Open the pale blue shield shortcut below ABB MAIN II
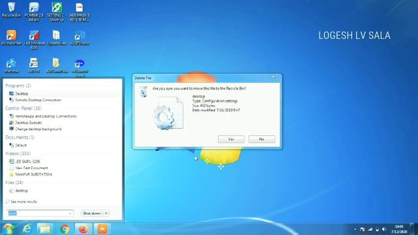The width and height of the screenshot is (418, 235). (x=80, y=38)
